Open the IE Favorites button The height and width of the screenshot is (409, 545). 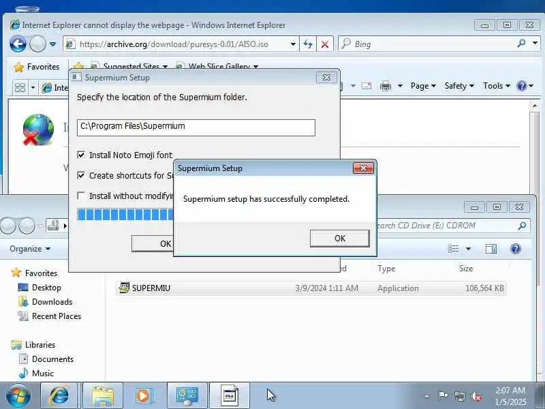tap(37, 67)
